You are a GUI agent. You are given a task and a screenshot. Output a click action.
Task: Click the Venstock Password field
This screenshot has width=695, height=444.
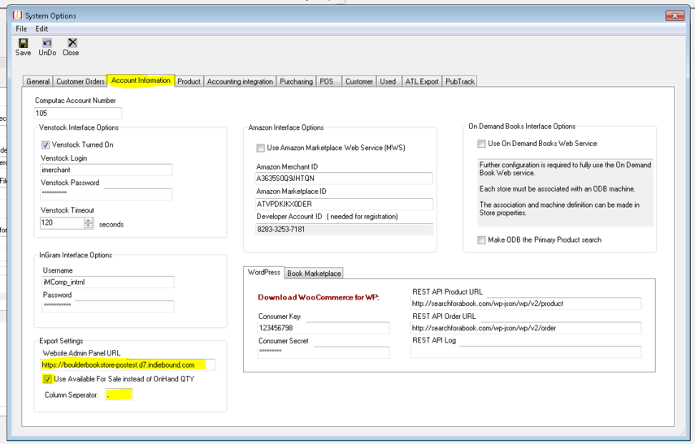click(106, 194)
